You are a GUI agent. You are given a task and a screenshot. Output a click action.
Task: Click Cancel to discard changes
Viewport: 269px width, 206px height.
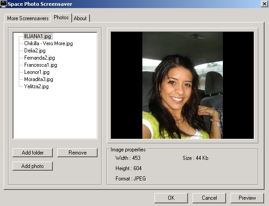(209, 197)
